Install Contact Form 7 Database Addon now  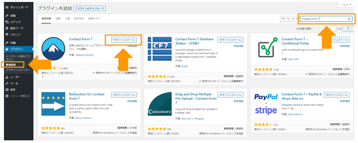(230, 40)
